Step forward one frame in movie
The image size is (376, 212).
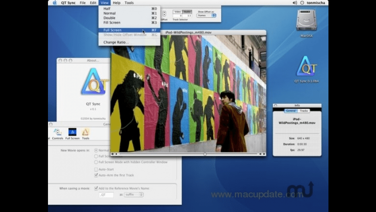click(x=264, y=154)
